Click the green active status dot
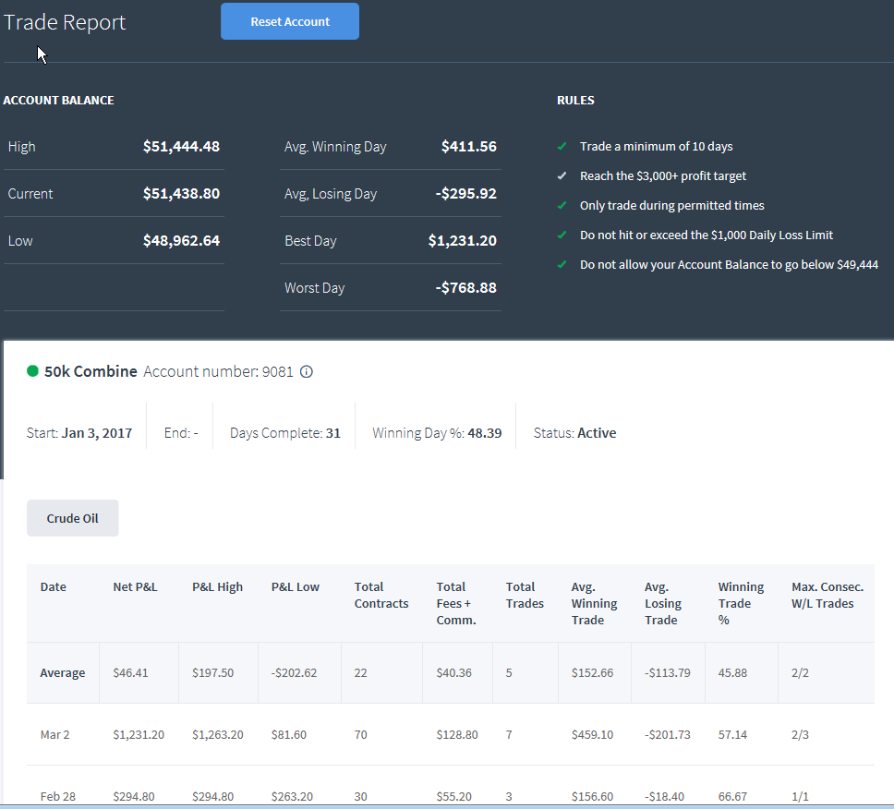 click(x=32, y=371)
